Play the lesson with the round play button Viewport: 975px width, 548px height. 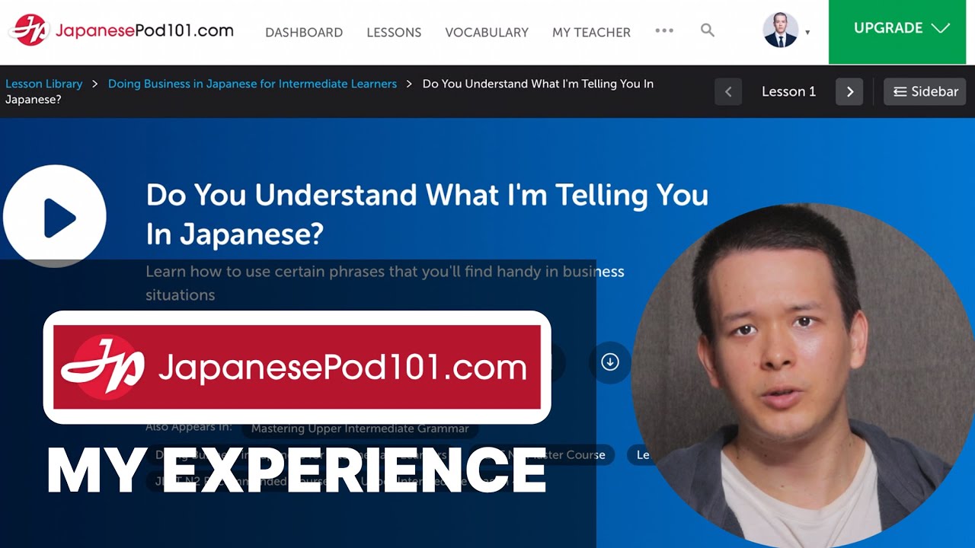(55, 217)
